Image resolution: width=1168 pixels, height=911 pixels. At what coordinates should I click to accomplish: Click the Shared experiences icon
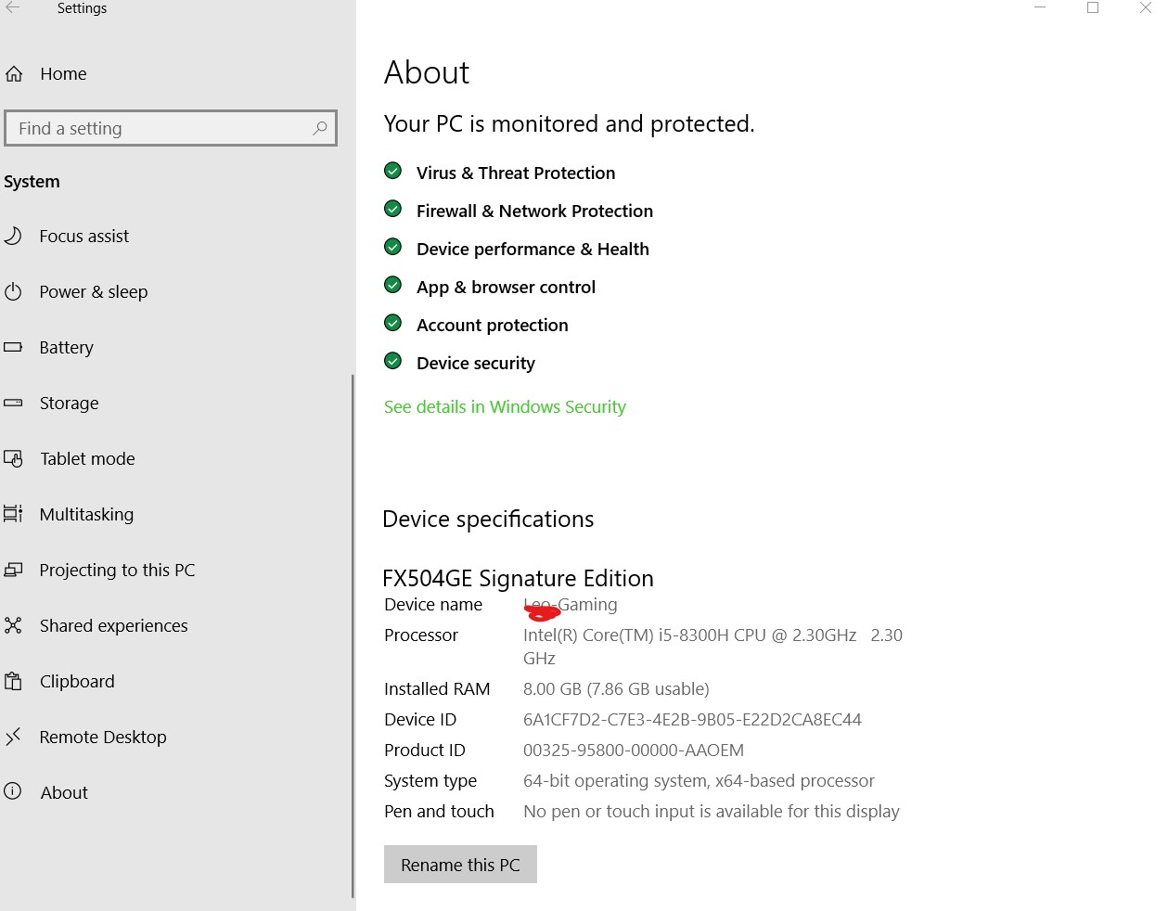(x=13, y=625)
